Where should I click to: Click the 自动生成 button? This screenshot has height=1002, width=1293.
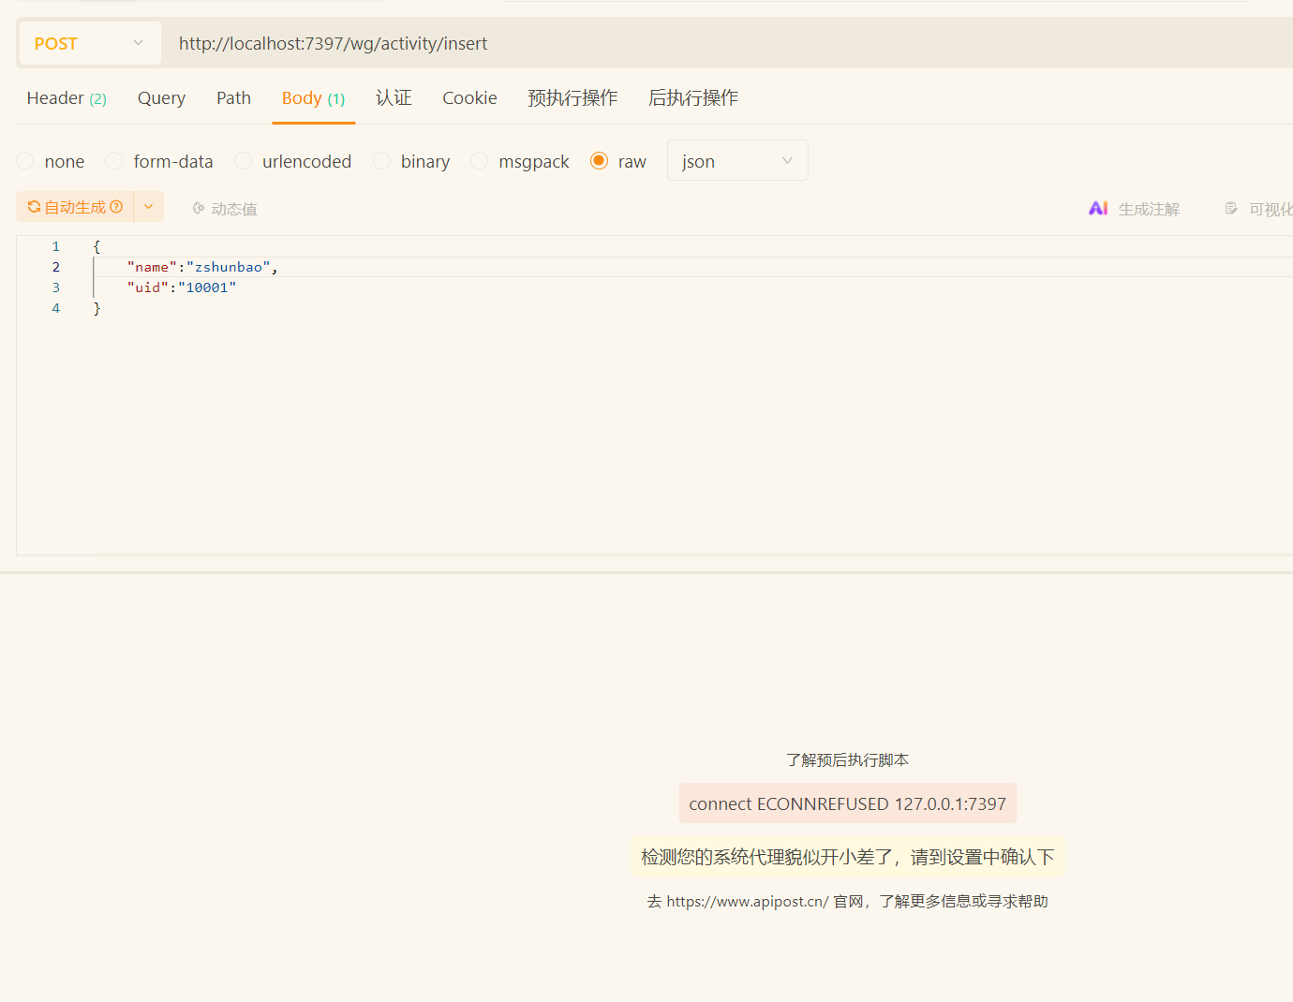click(75, 207)
